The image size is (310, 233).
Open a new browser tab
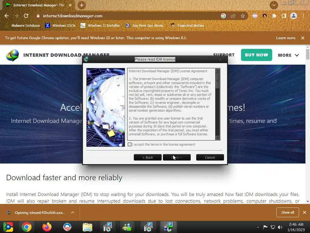82,5
